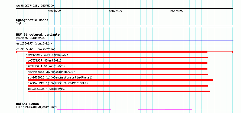Click the thin red esv2730197 variant line
This screenshot has width=241, height=113.
click(125, 46)
